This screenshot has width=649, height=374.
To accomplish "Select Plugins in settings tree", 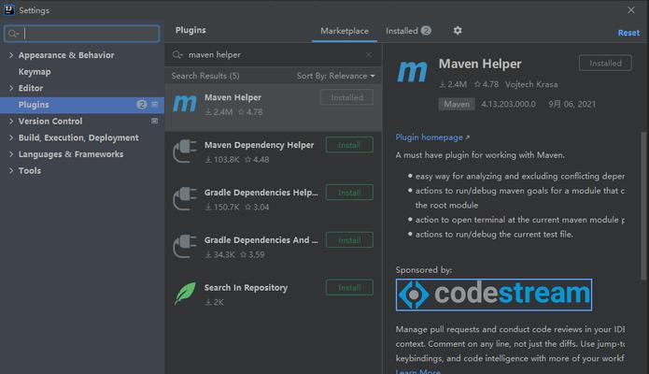I will (82, 105).
